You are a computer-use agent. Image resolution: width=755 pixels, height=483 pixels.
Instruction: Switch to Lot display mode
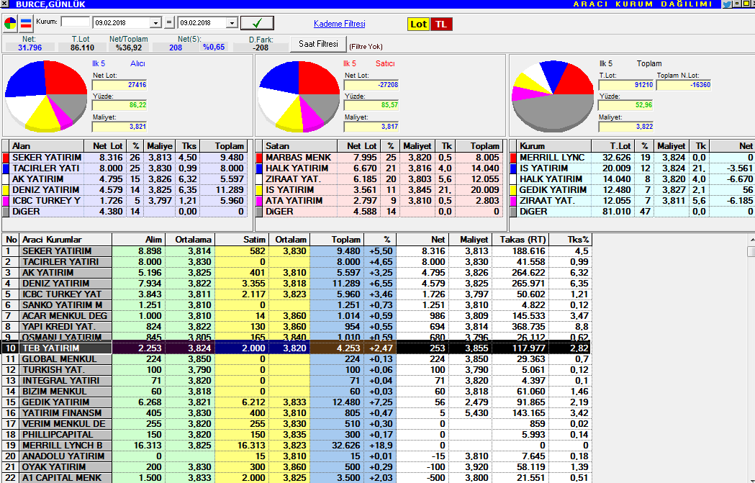click(x=418, y=24)
